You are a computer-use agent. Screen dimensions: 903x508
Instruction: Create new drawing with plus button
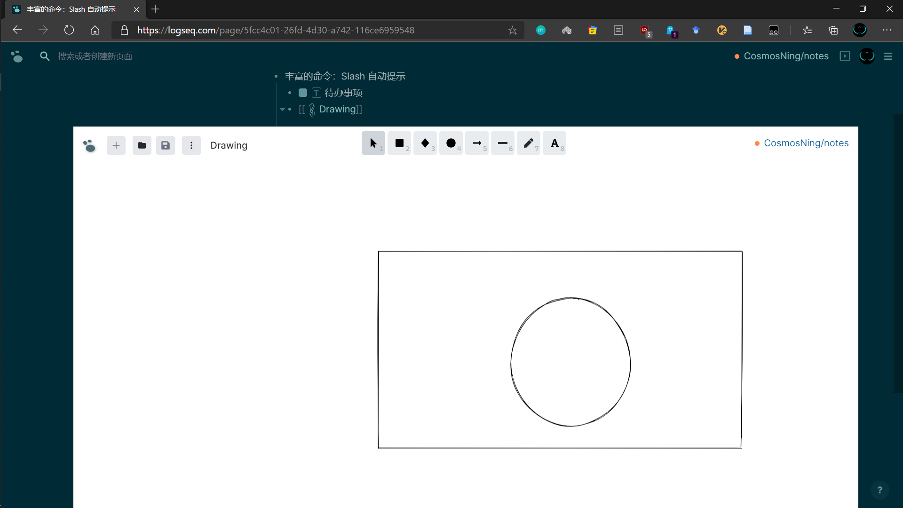pyautogui.click(x=116, y=145)
